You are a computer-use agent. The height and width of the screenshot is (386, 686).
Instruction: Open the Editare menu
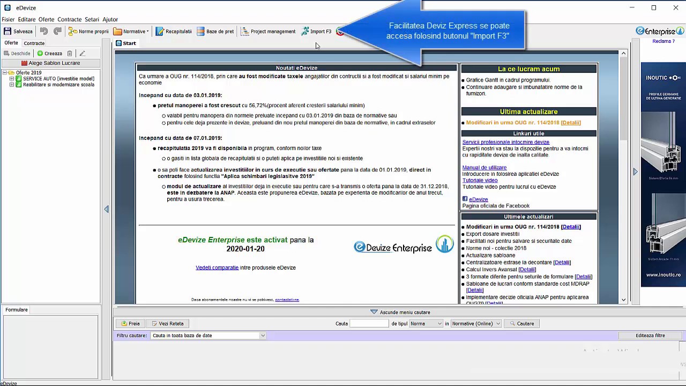pos(26,19)
